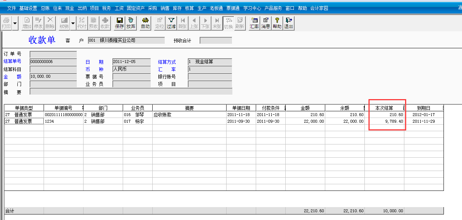Viewport: 462px width, 220px height.
Task: Open the 固定资产 menu
Action: coord(135,8)
